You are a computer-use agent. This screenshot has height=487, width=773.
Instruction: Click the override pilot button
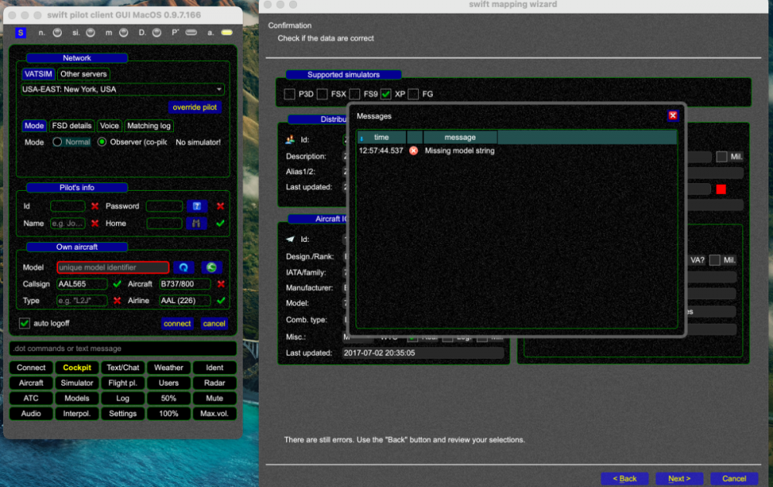(195, 107)
